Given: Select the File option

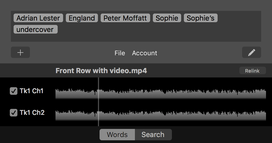Looking at the screenshot, I should click(120, 53).
